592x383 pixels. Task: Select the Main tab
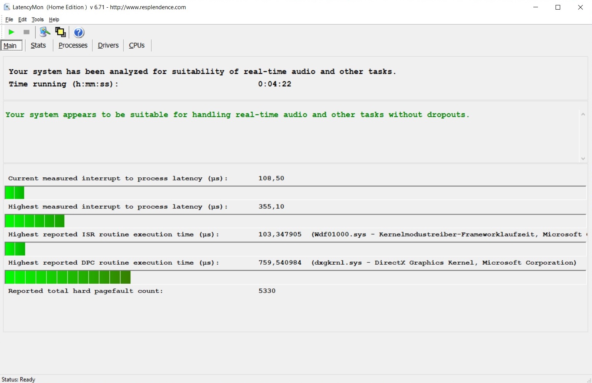click(x=10, y=46)
